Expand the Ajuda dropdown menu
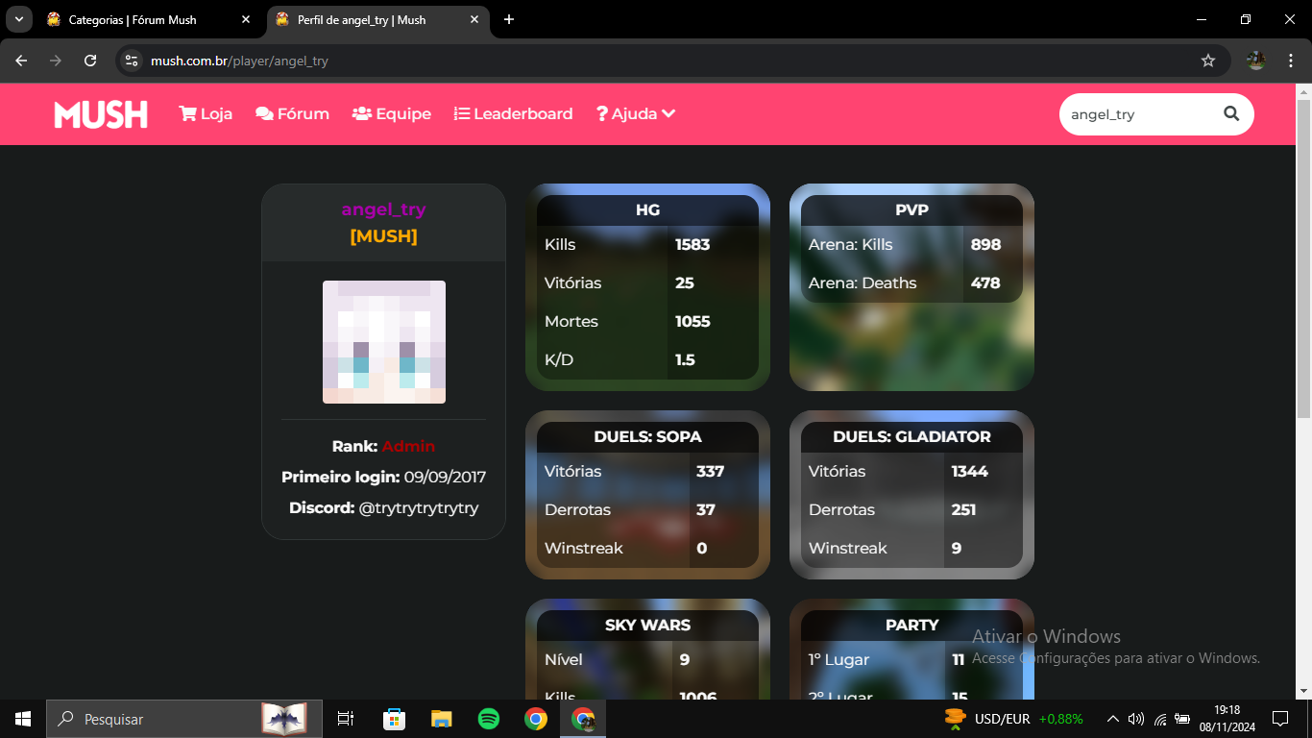Image resolution: width=1312 pixels, height=738 pixels. click(x=636, y=113)
